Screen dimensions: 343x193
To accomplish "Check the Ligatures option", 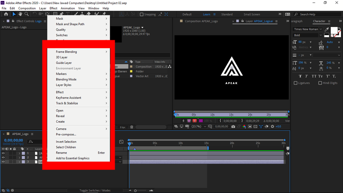I will pos(296,83).
